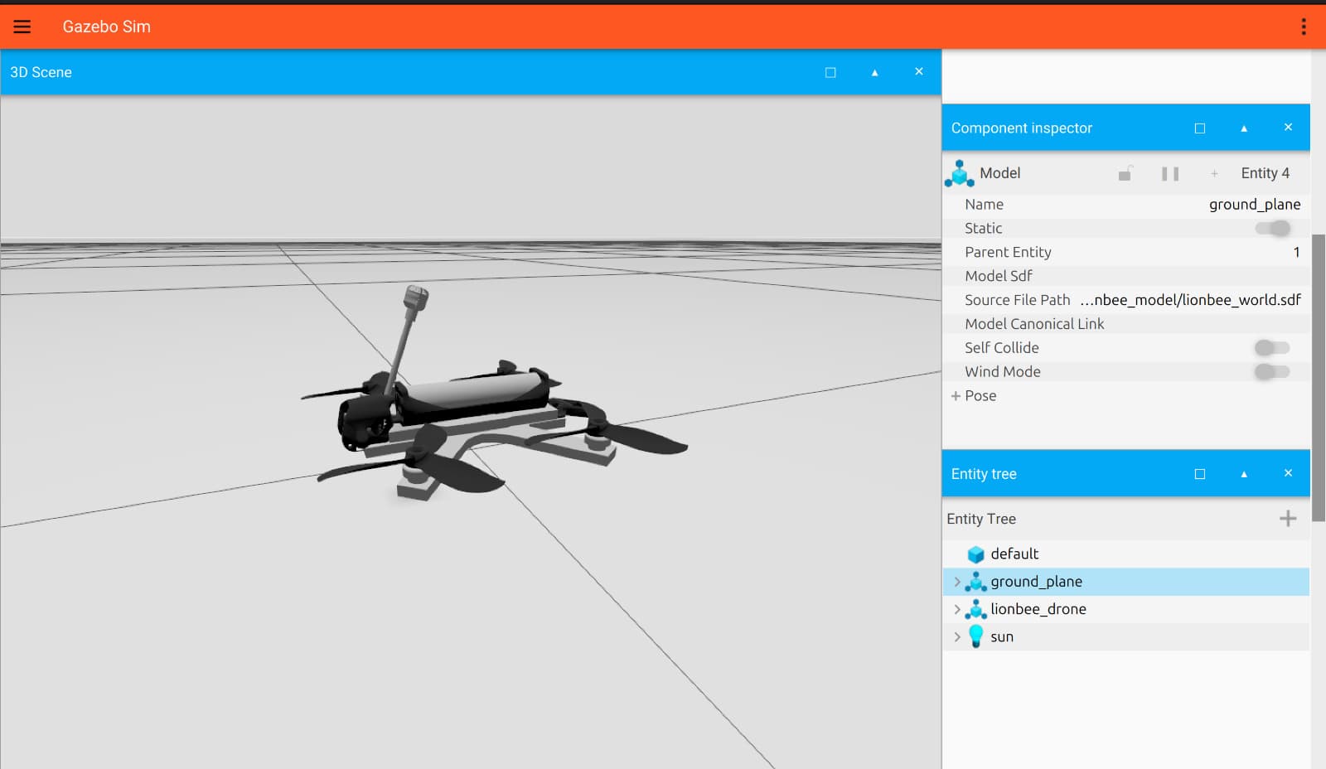Toggle the Self Collide switch
Screen dimensions: 1326x769
(1273, 348)
